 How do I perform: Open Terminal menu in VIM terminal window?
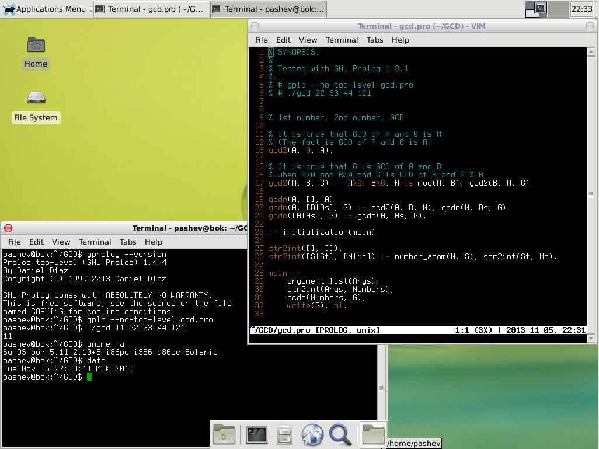342,40
